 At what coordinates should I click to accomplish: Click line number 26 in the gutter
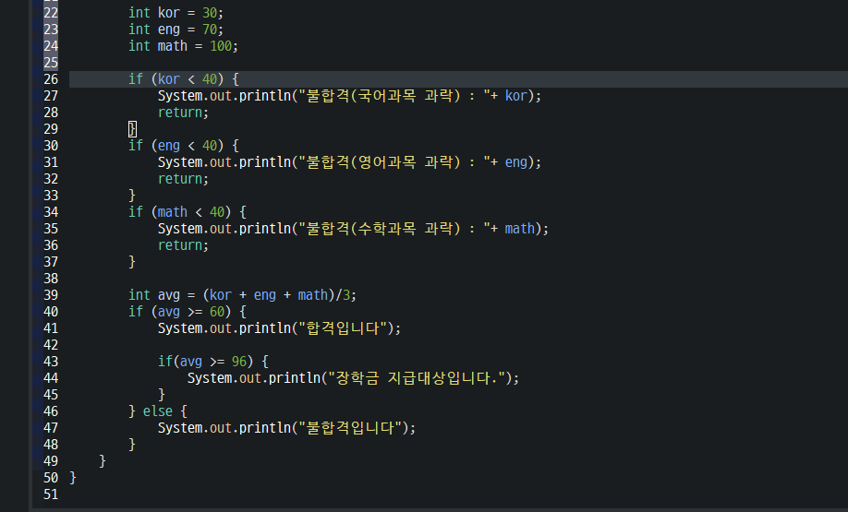[x=51, y=79]
